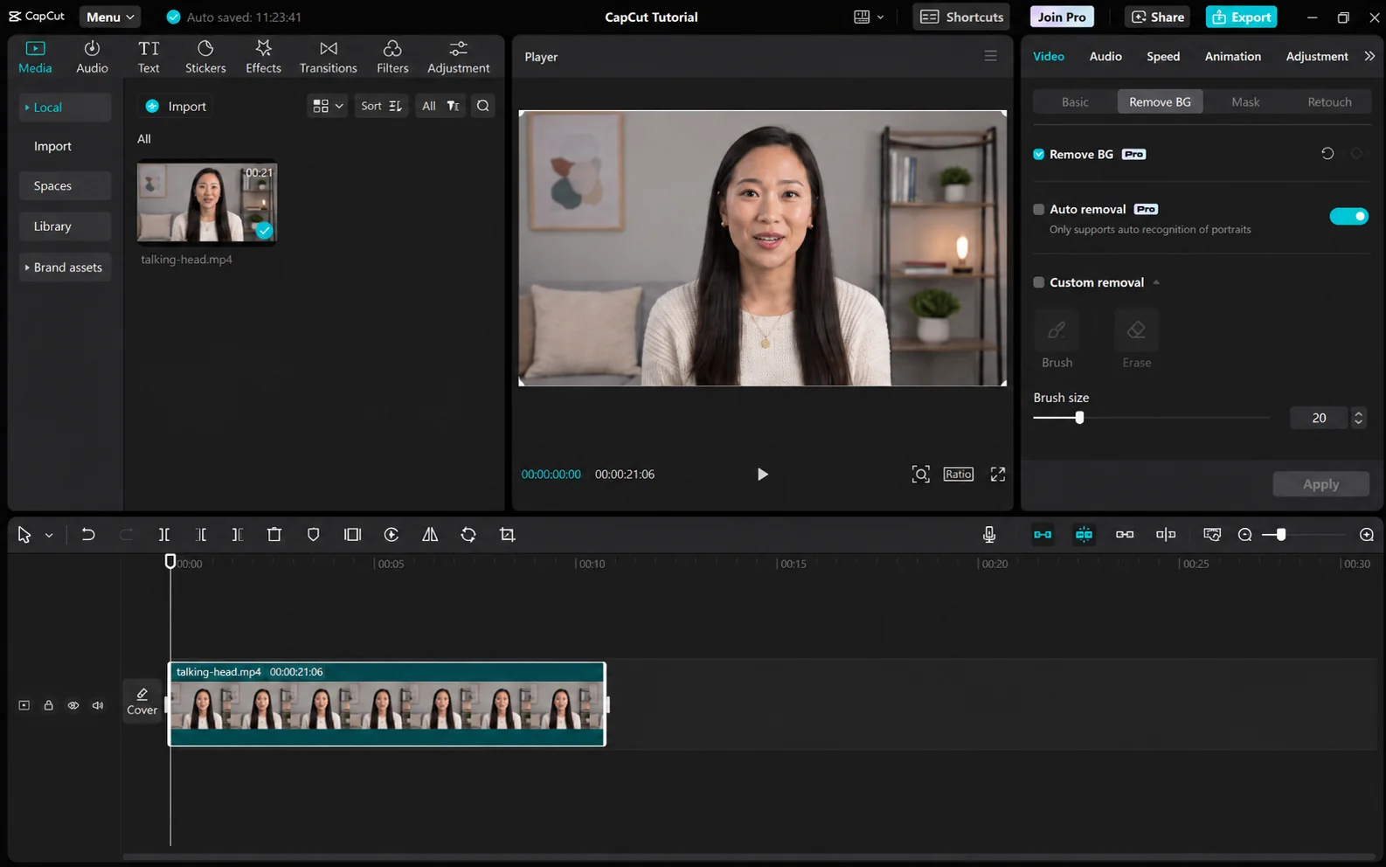Undo the last action in timeline toolbar
Screen dimensions: 1386x867
point(88,534)
